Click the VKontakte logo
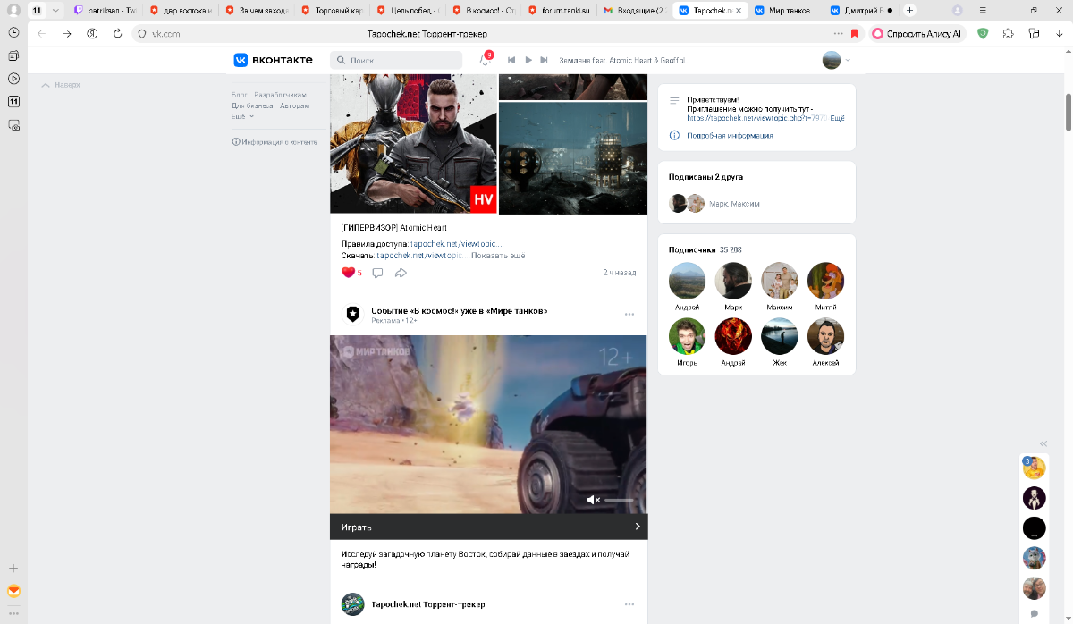 (x=274, y=60)
